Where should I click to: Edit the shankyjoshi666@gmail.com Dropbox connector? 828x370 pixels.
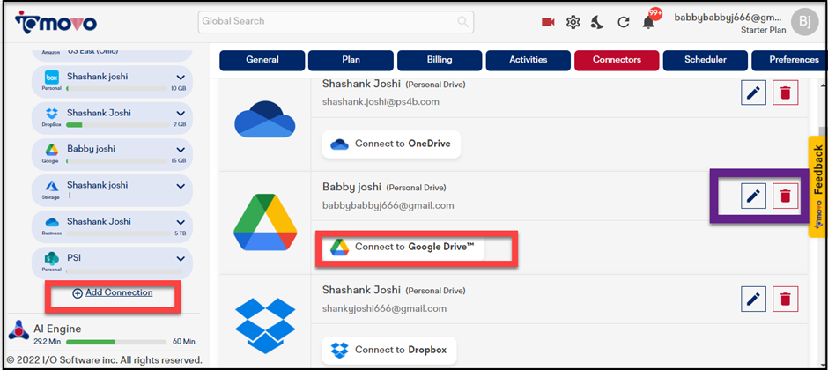click(x=753, y=300)
